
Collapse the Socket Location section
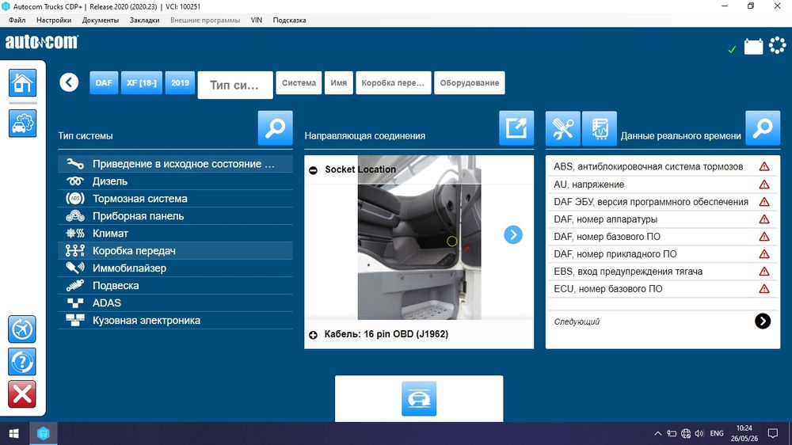pos(313,170)
